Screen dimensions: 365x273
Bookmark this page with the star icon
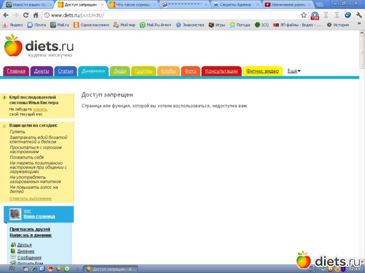(304, 15)
